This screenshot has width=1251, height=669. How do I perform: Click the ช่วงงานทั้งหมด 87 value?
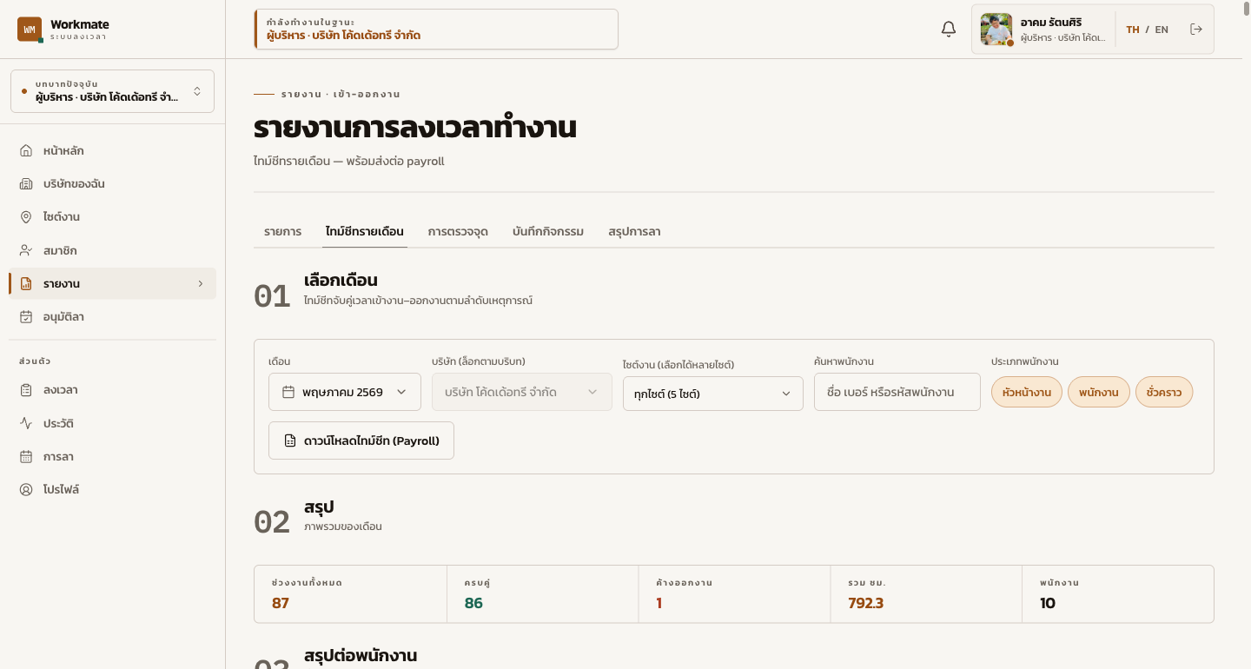point(281,603)
